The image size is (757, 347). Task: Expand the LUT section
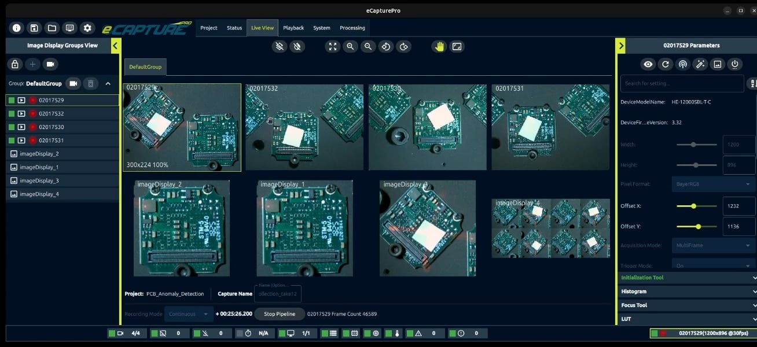(687, 319)
